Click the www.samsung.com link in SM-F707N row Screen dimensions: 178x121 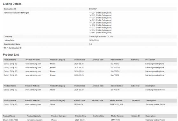[33, 90]
